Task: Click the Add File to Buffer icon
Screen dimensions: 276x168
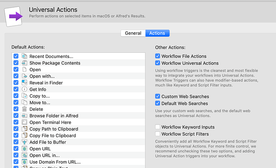Action: [24, 142]
